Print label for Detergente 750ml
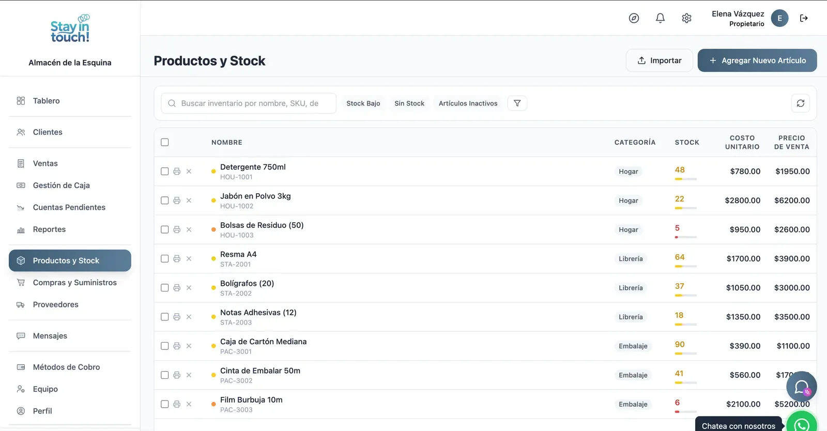The height and width of the screenshot is (431, 827). (x=177, y=172)
